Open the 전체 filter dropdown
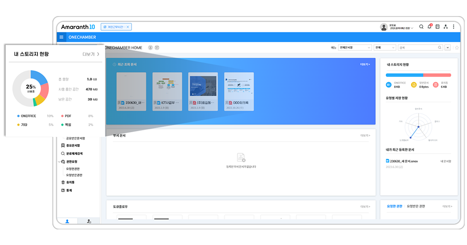The image size is (467, 245). coord(384,48)
